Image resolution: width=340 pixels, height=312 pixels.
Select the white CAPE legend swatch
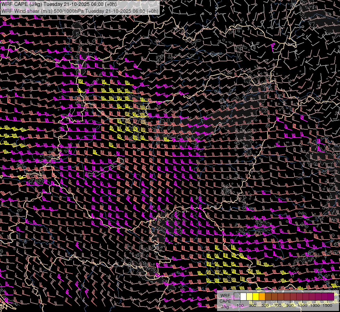pos(243,296)
